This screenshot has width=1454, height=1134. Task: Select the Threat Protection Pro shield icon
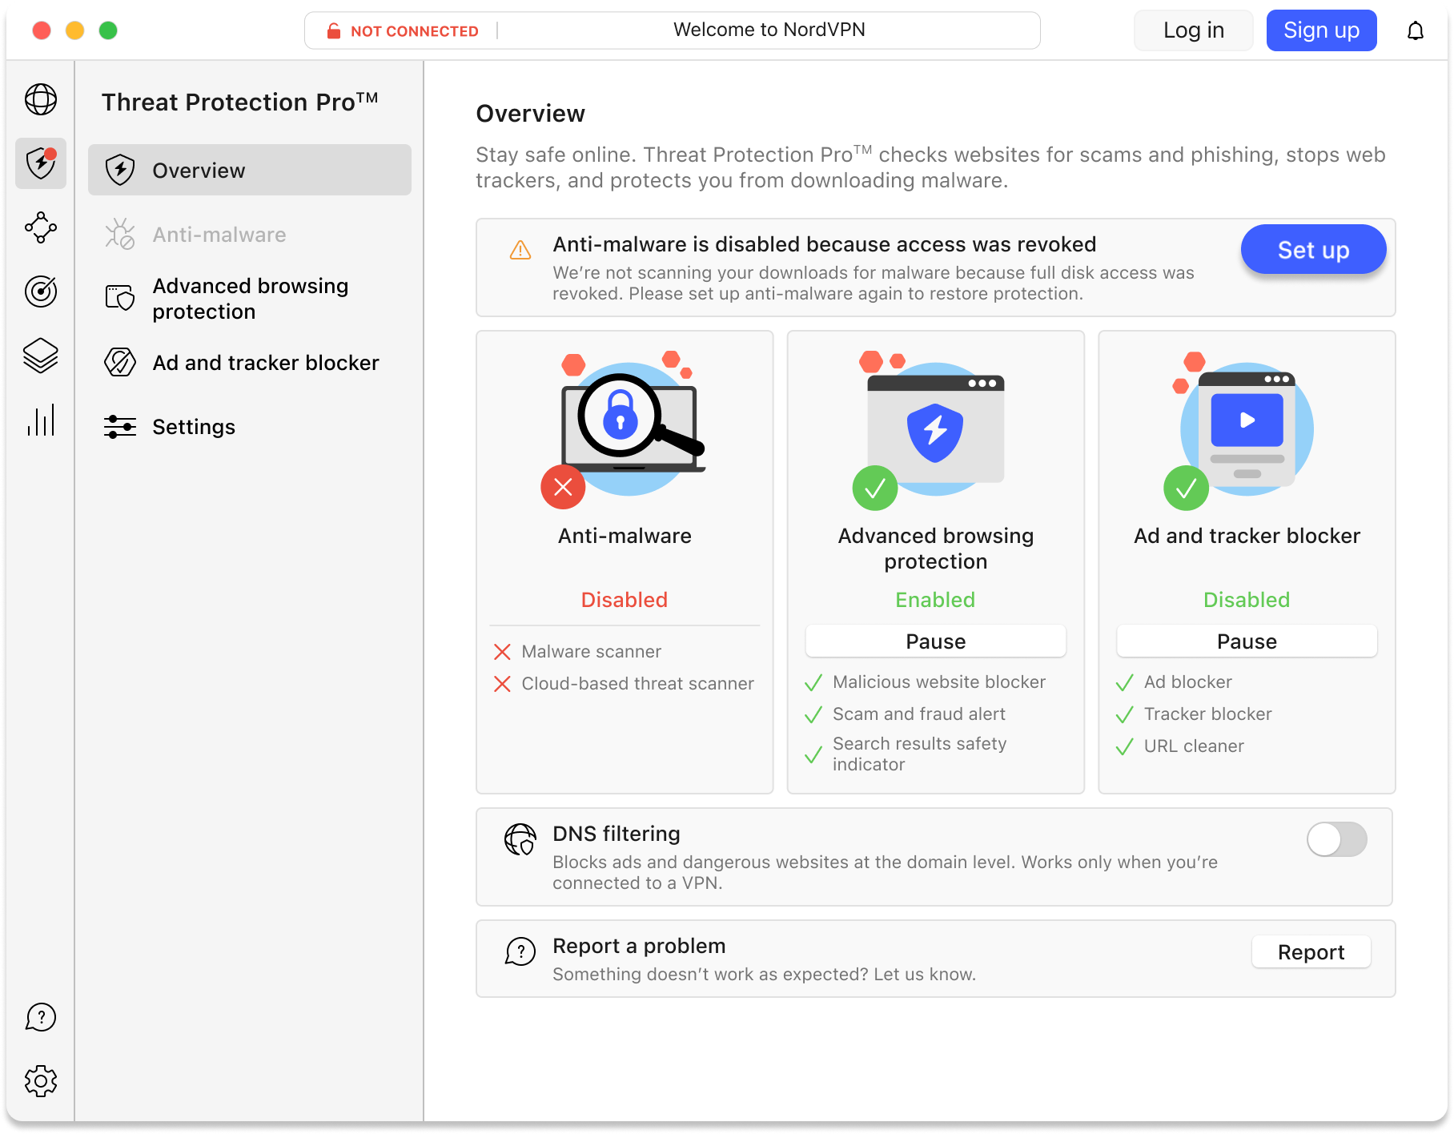41,164
